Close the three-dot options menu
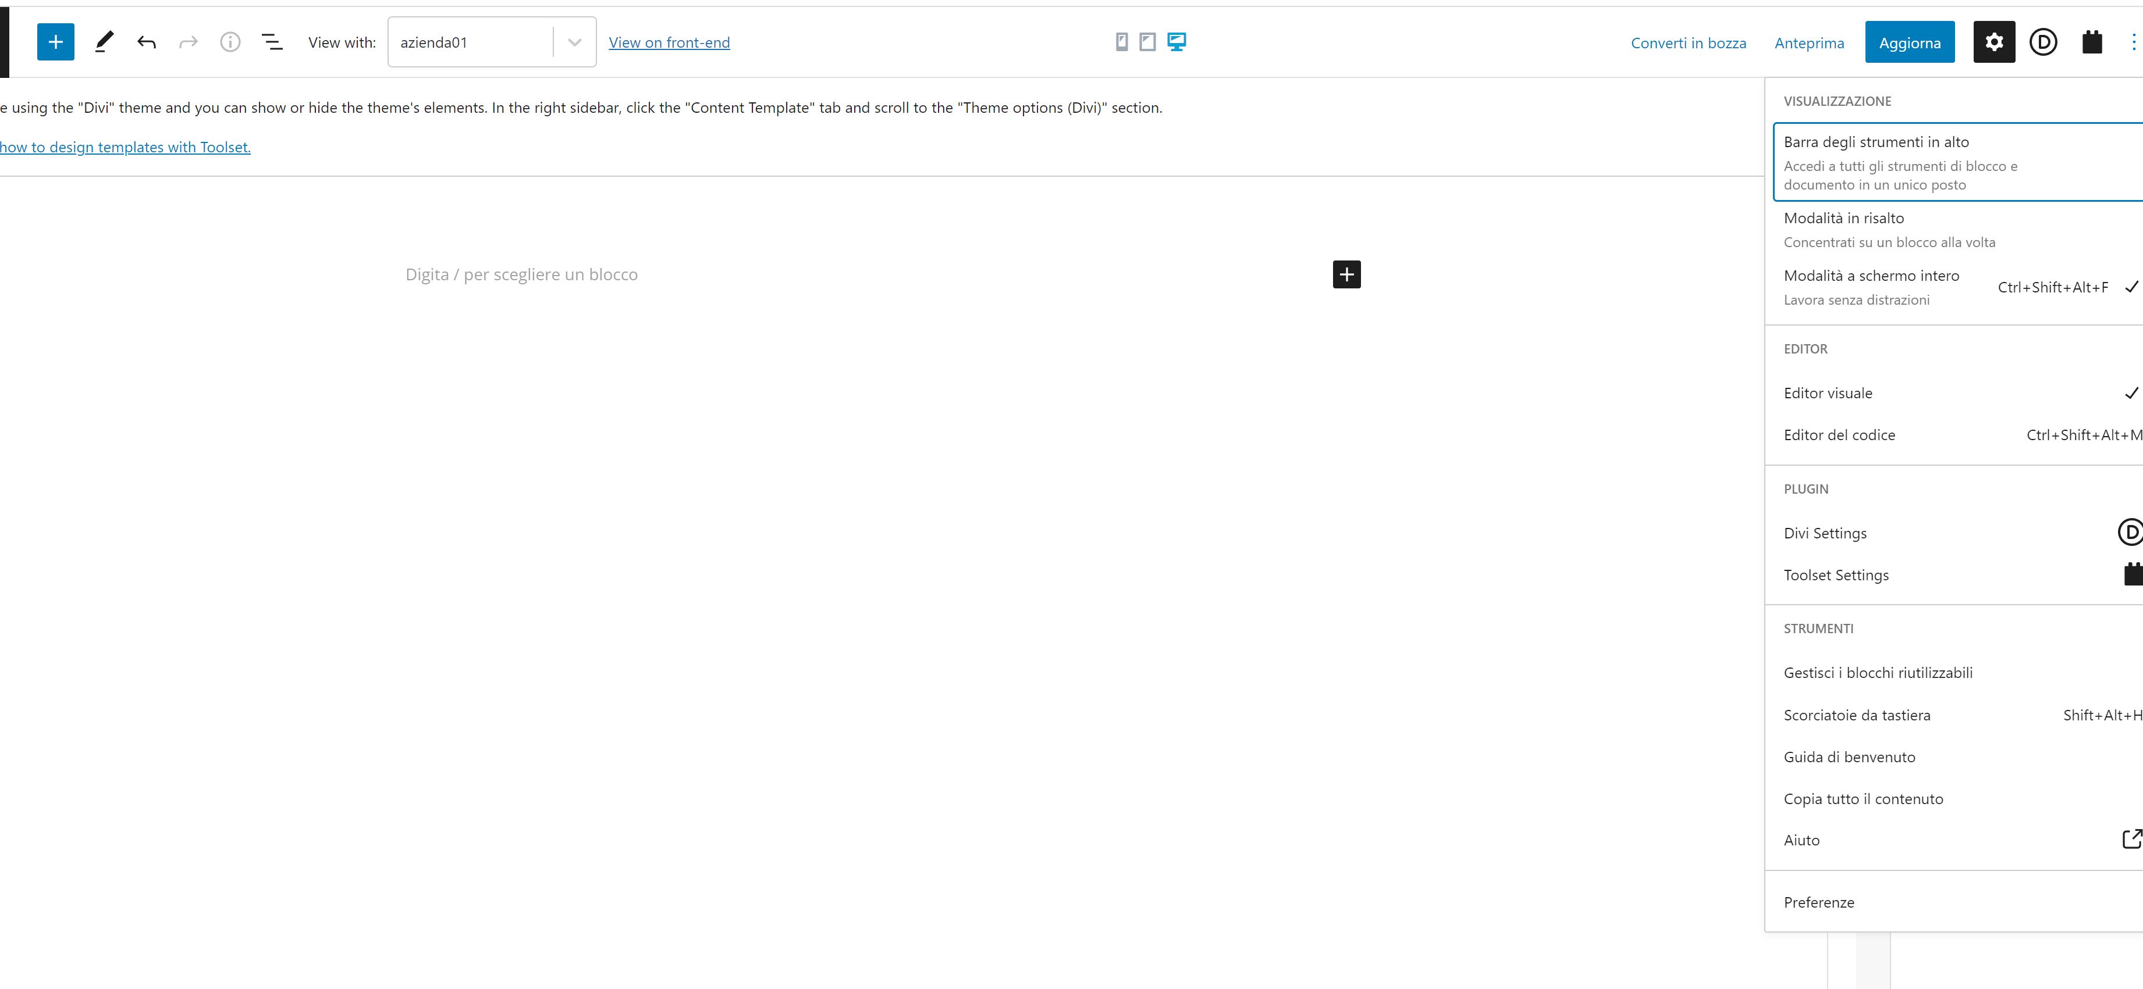The width and height of the screenshot is (2143, 989). (2133, 42)
